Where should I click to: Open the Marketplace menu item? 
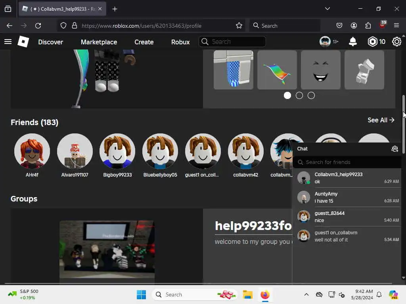click(x=99, y=42)
